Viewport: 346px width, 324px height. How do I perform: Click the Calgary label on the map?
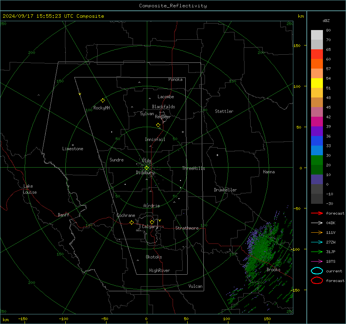pyautogui.click(x=150, y=227)
